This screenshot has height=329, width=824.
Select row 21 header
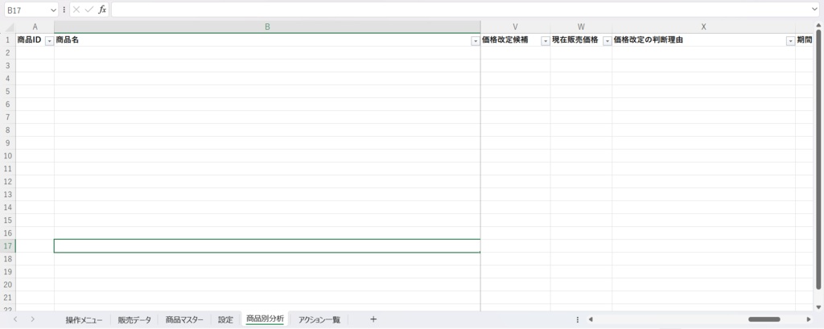[8, 297]
